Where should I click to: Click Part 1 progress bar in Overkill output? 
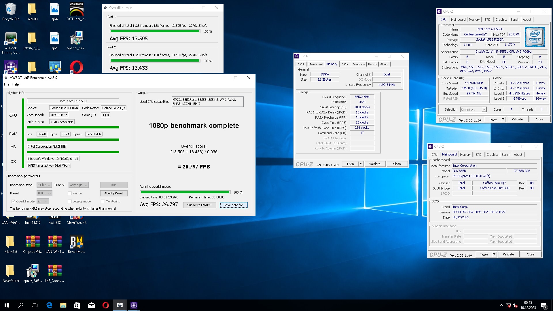coord(155,31)
